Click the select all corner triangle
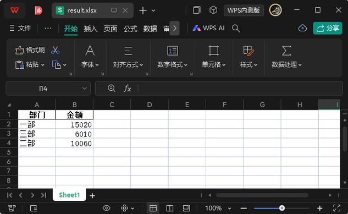This screenshot has height=214, width=348. (x=9, y=105)
